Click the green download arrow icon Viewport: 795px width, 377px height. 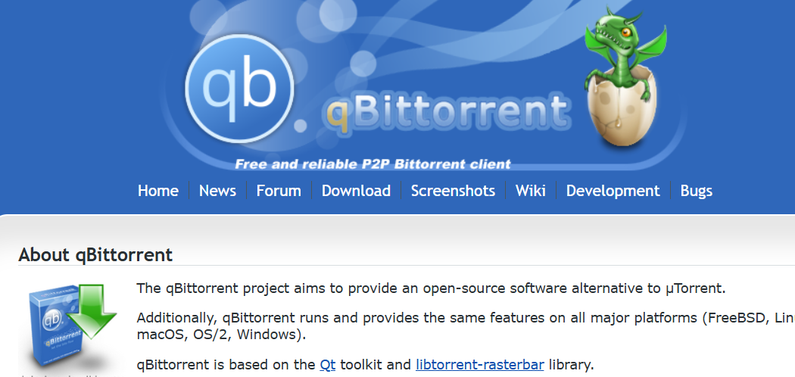[x=91, y=309]
